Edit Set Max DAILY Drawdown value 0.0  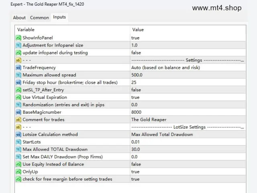(135, 157)
